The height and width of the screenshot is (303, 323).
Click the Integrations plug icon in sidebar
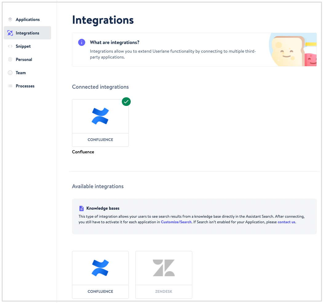coord(10,33)
